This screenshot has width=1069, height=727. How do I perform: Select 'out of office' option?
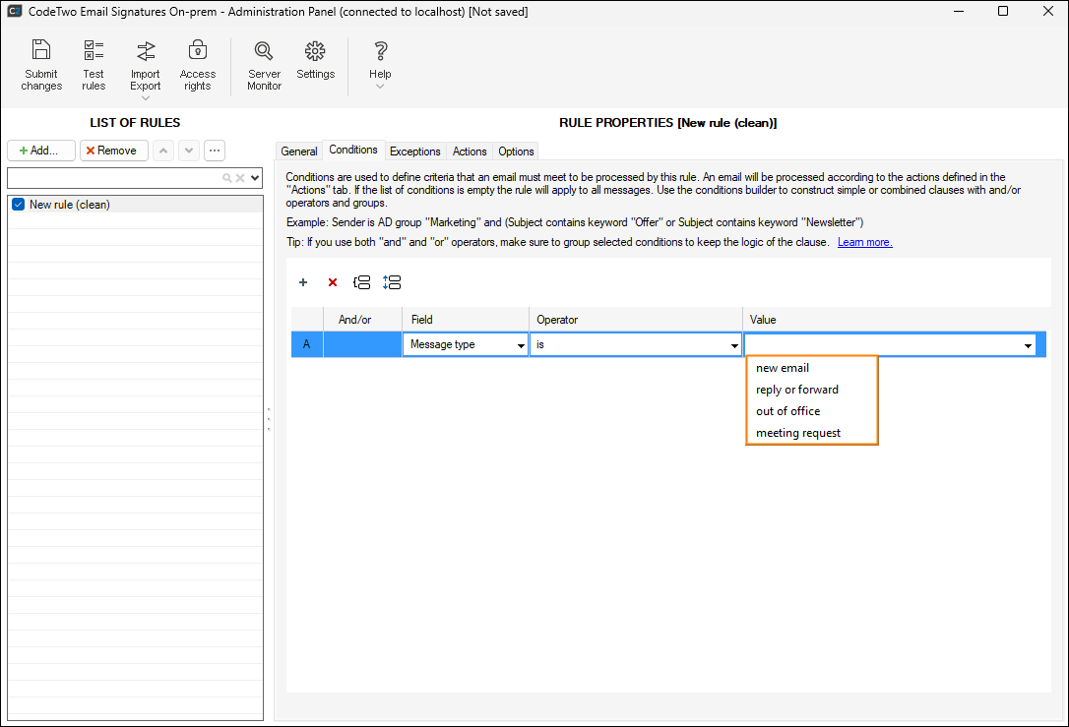[787, 411]
